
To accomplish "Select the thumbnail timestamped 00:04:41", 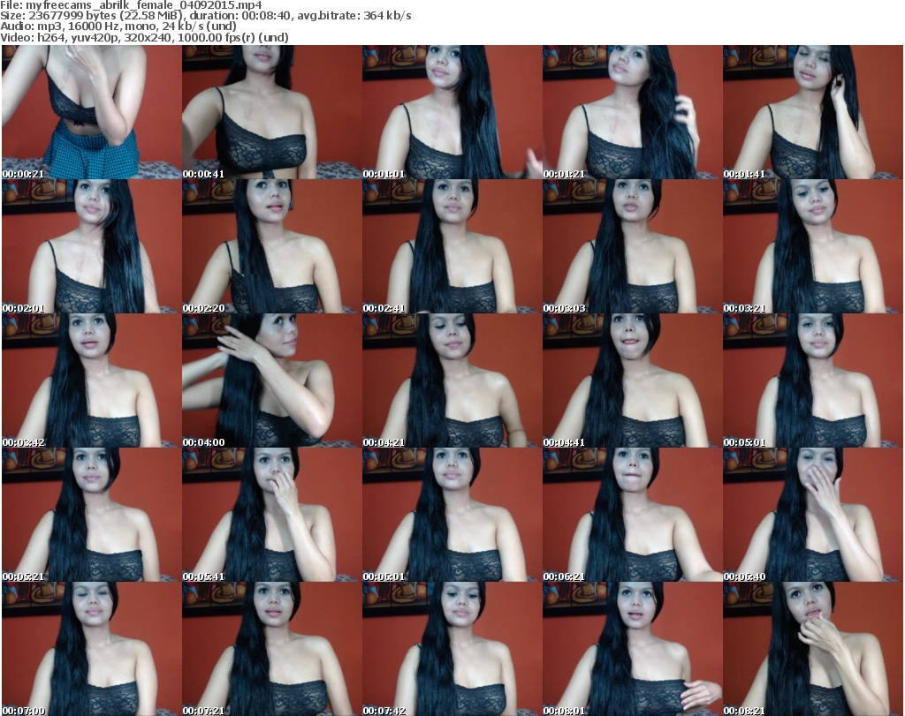I will coord(632,381).
